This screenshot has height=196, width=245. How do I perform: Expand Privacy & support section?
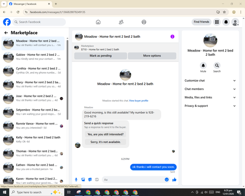click(x=210, y=106)
